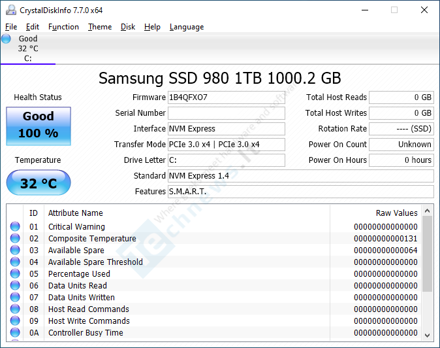The image size is (440, 348).
Task: Click the blue status orb for drive C:
Action: pyautogui.click(x=7, y=39)
